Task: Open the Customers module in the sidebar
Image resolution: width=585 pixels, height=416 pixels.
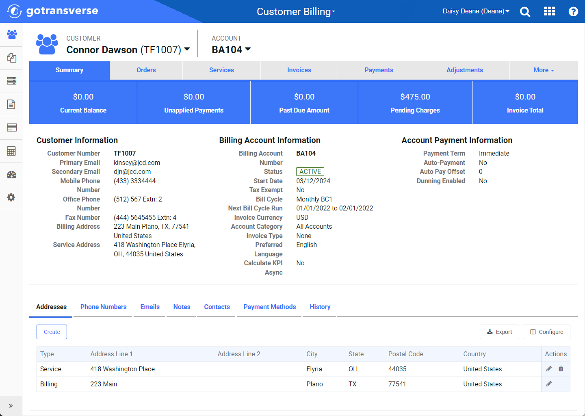Action: pyautogui.click(x=11, y=35)
